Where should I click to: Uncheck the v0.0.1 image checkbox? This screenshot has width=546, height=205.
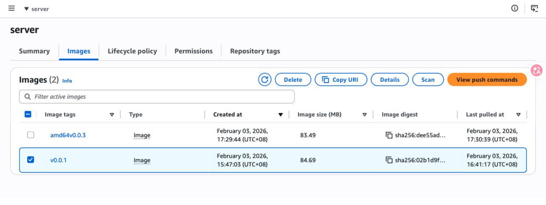point(30,159)
